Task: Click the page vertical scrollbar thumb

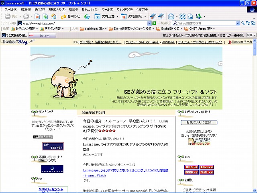Action: (x=255, y=49)
